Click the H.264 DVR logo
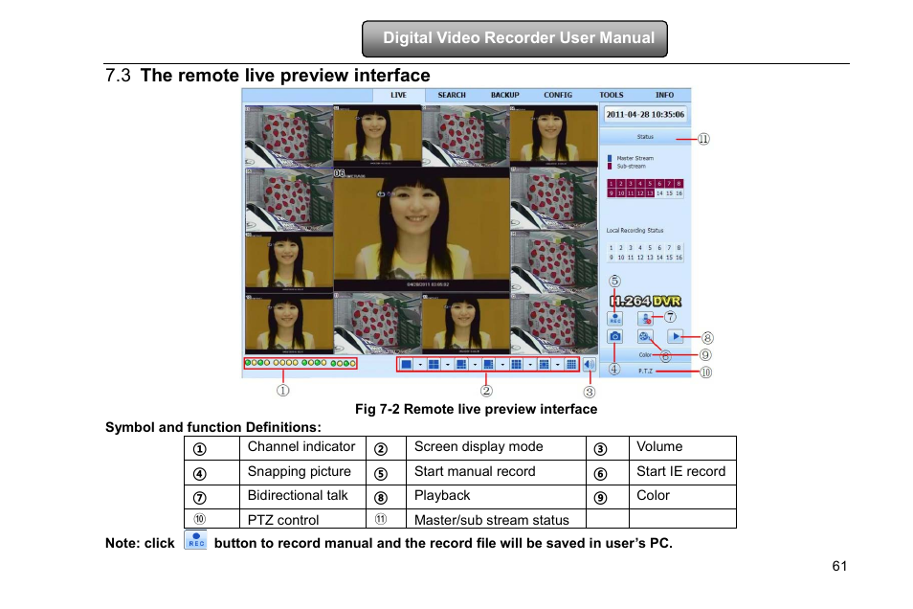Screen dimensions: 913x609 point(645,302)
